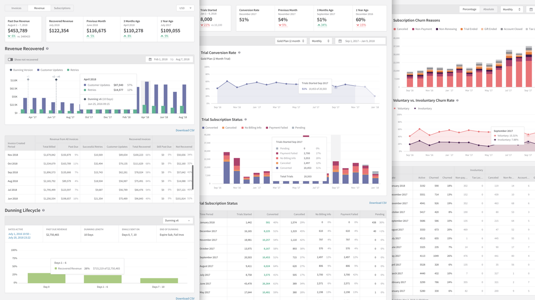Click Jun 2018 row in revenue table
The height and width of the screenshot is (300, 535).
click(99, 198)
